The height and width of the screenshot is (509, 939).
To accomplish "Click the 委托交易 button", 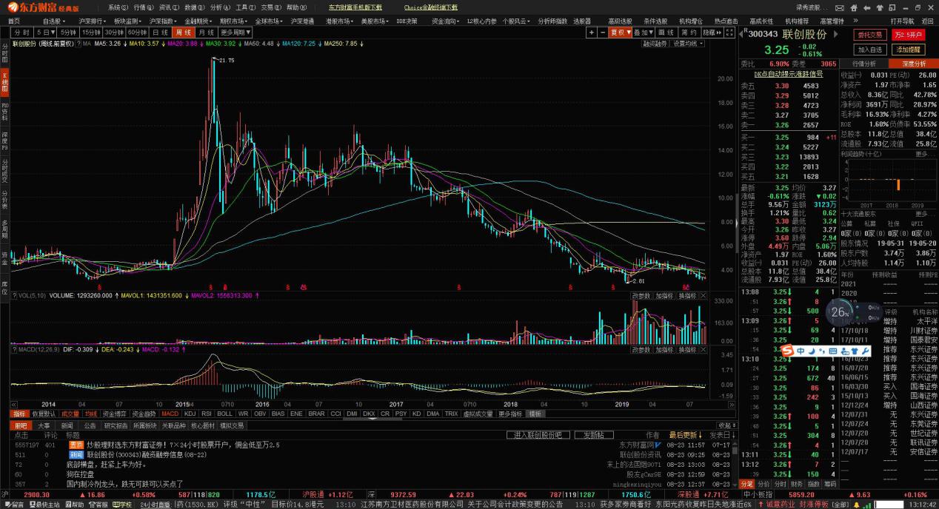I will [x=869, y=34].
